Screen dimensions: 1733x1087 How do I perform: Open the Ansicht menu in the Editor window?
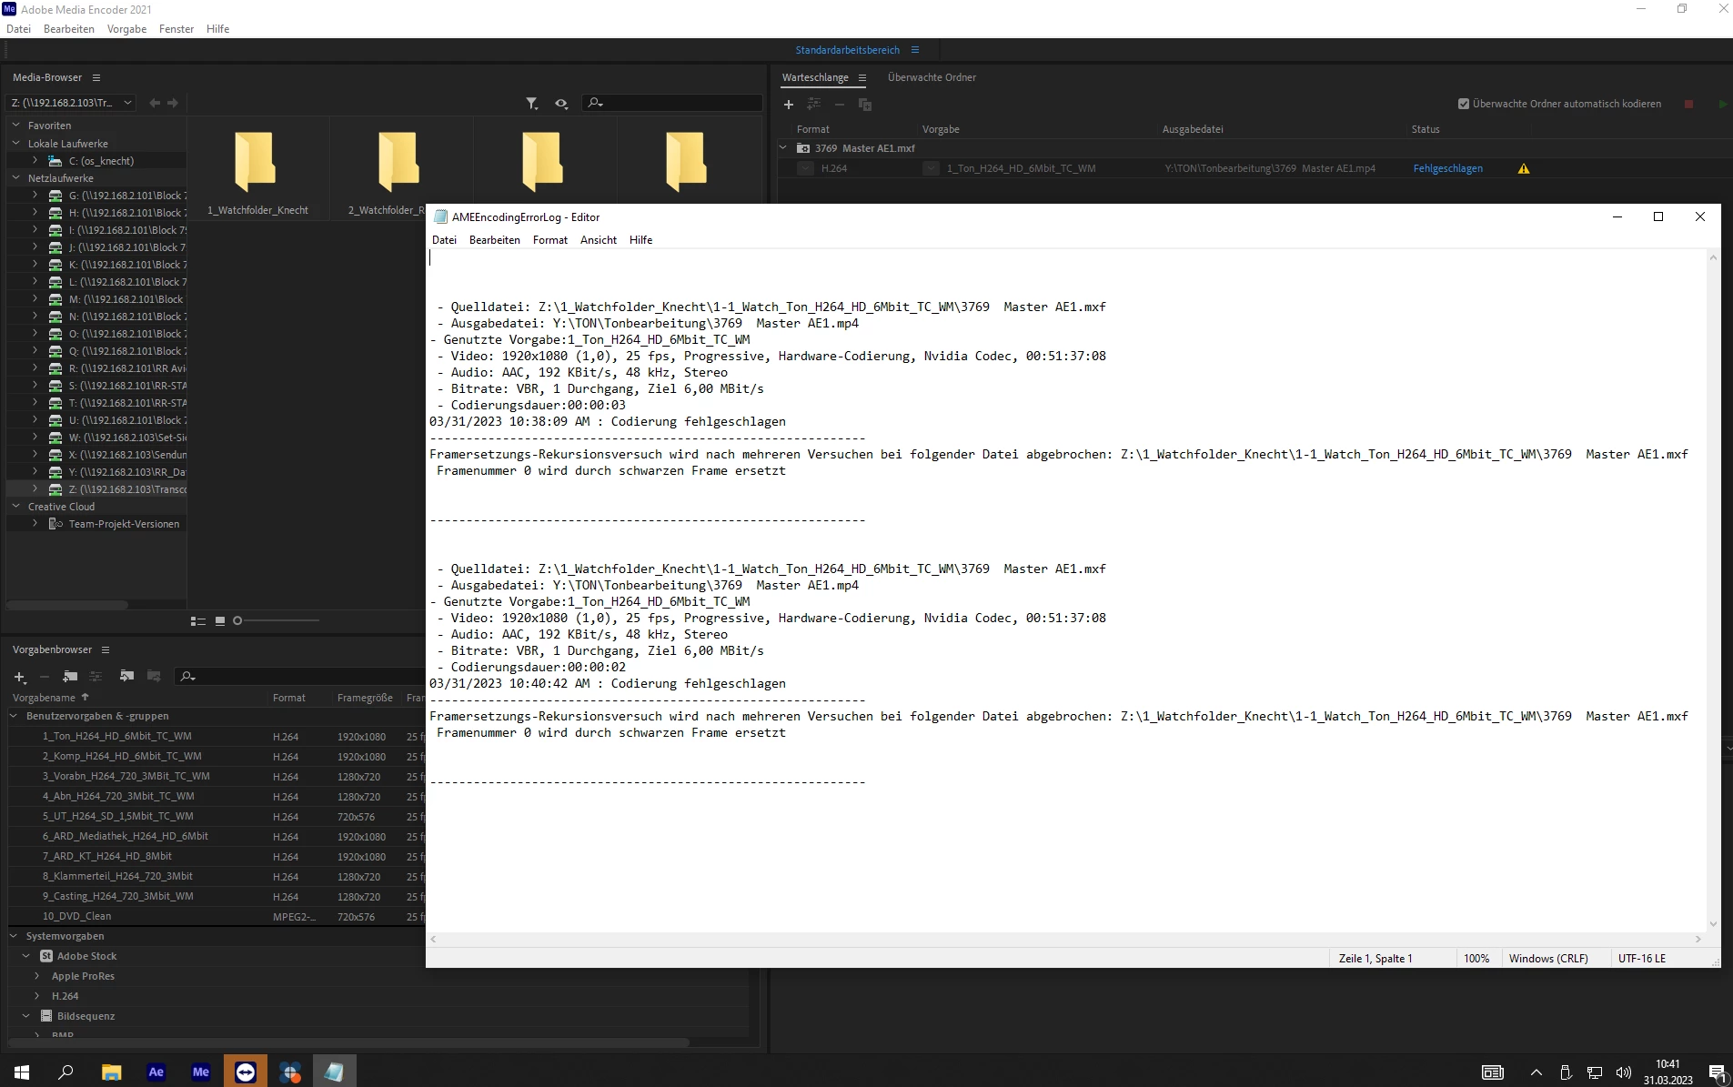click(599, 240)
